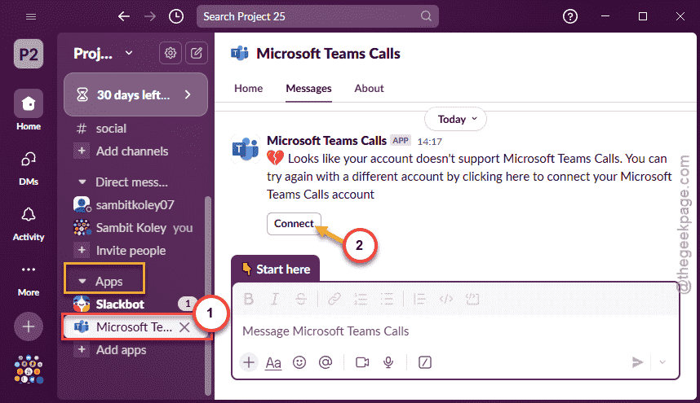Expand the Proj... workspace name dropdown

pyautogui.click(x=103, y=54)
